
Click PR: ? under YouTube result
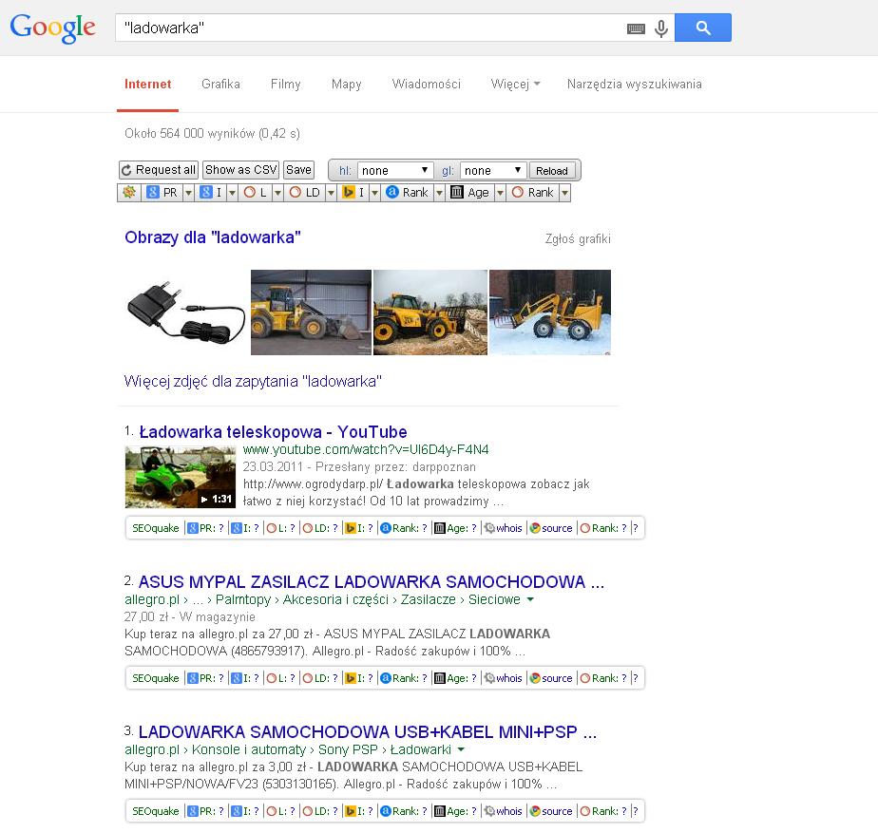(205, 528)
